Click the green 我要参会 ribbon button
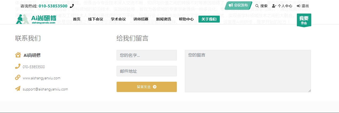 (304, 20)
